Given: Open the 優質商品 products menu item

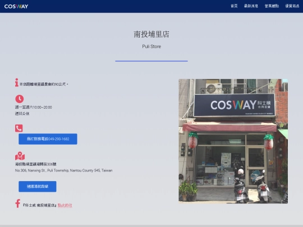Looking at the screenshot, I should click(x=292, y=6).
